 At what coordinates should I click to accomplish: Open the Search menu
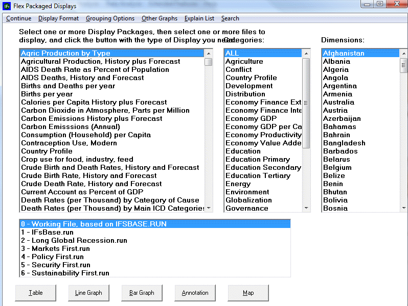(230, 18)
